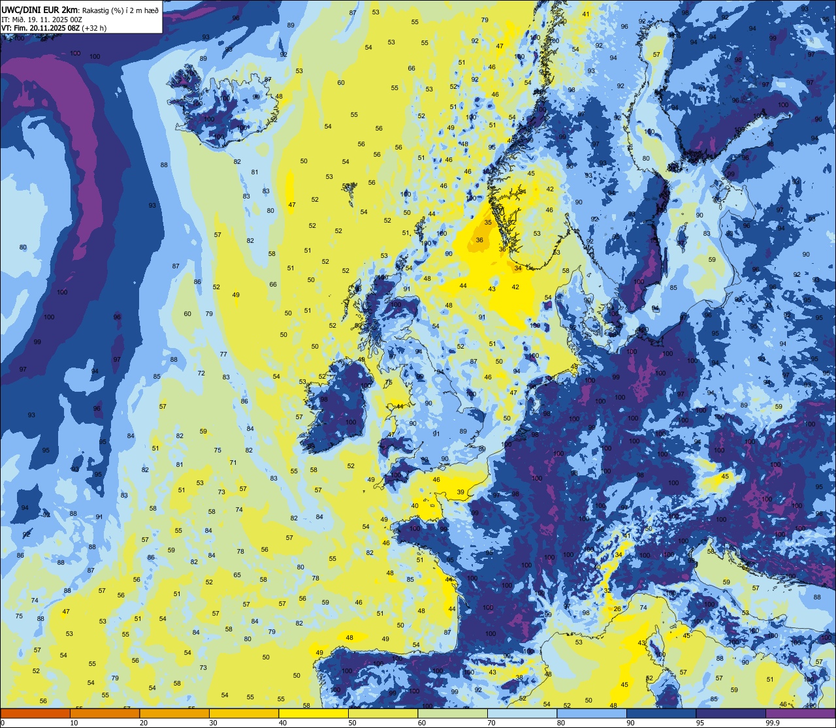
Task: Choose the 50–60 pale yellow legend swatch
Action: [x=383, y=713]
